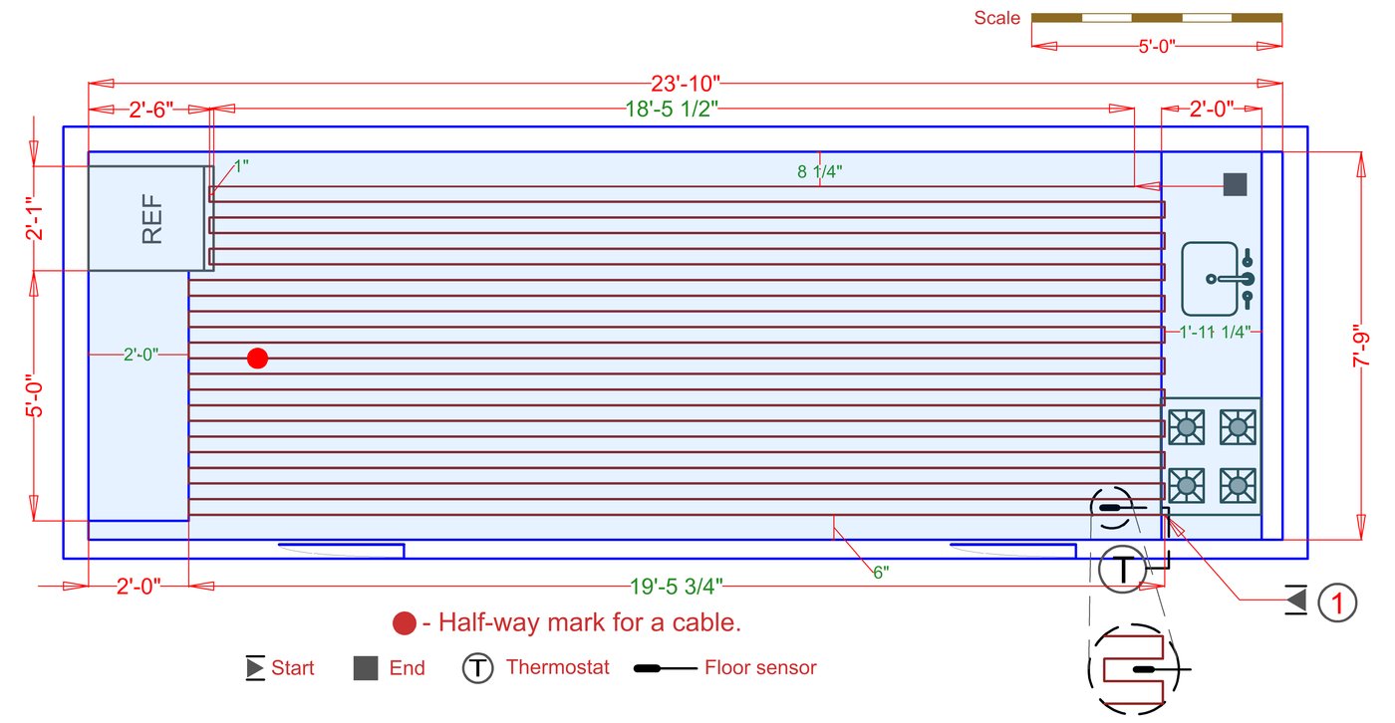Click the End square icon in the legend
Screen dimensions: 1395x723
click(366, 668)
